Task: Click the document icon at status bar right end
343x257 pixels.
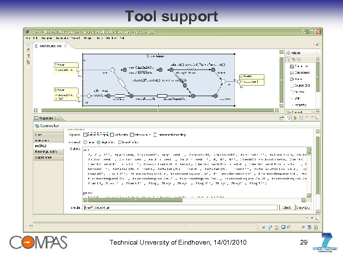Action: pyautogui.click(x=316, y=227)
